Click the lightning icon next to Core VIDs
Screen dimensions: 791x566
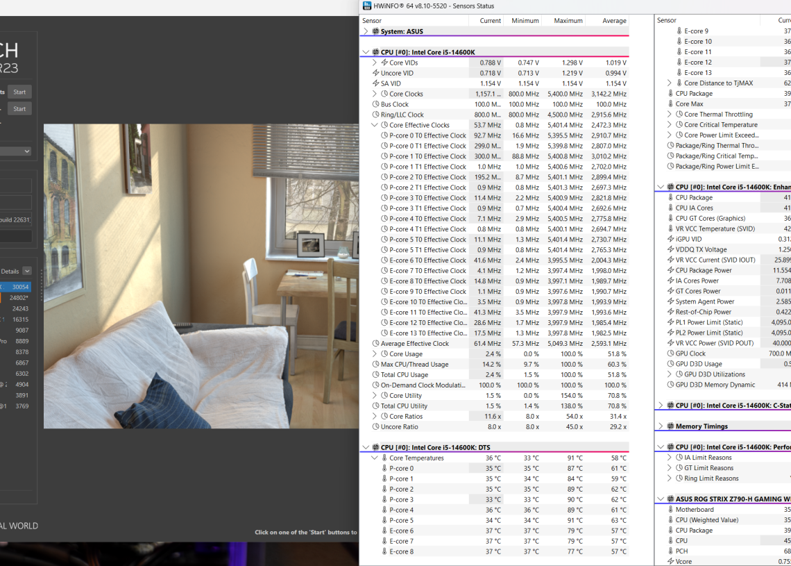(384, 63)
